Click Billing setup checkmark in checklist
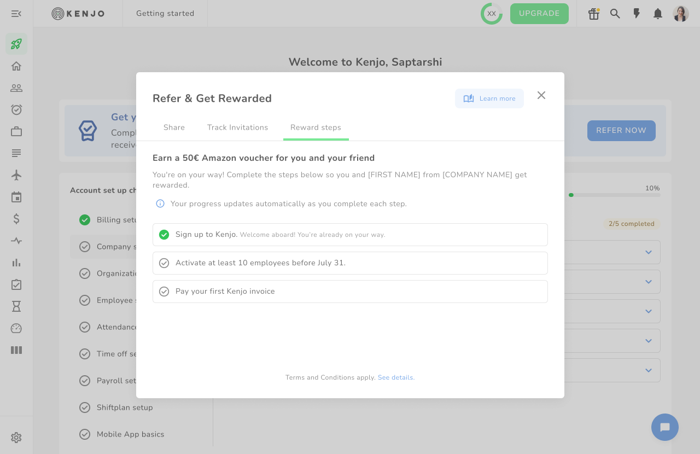The height and width of the screenshot is (454, 700). pos(85,220)
